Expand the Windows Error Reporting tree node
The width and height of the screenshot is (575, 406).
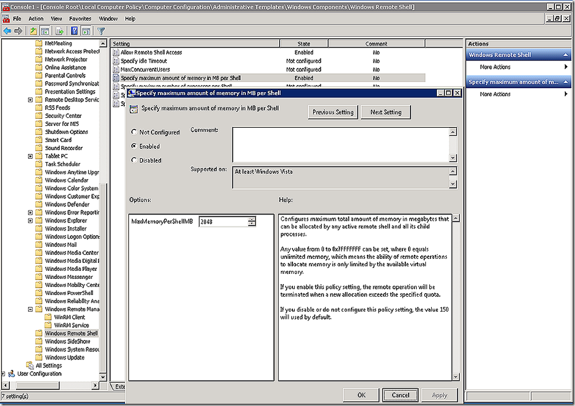pyautogui.click(x=31, y=213)
